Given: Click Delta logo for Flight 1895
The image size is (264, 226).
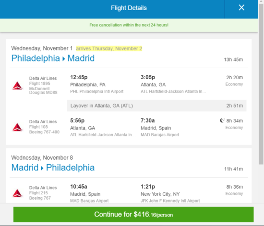Looking at the screenshot, I should (x=17, y=86).
